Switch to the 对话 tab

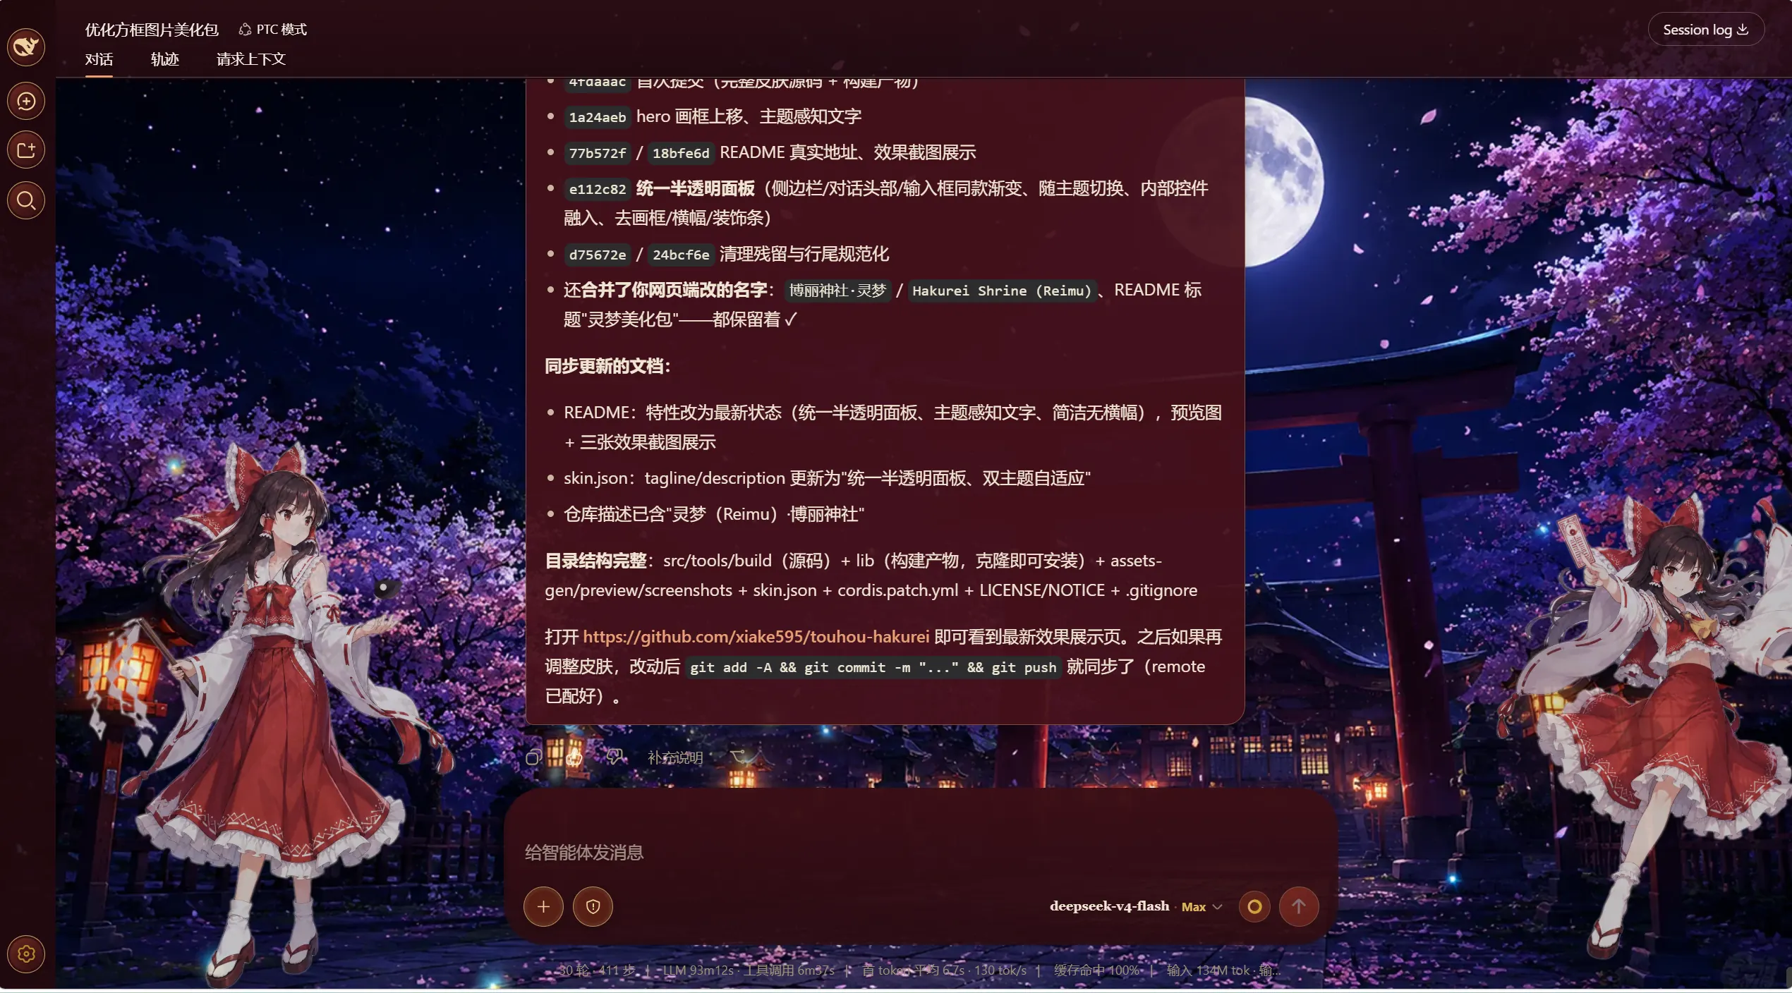[99, 59]
